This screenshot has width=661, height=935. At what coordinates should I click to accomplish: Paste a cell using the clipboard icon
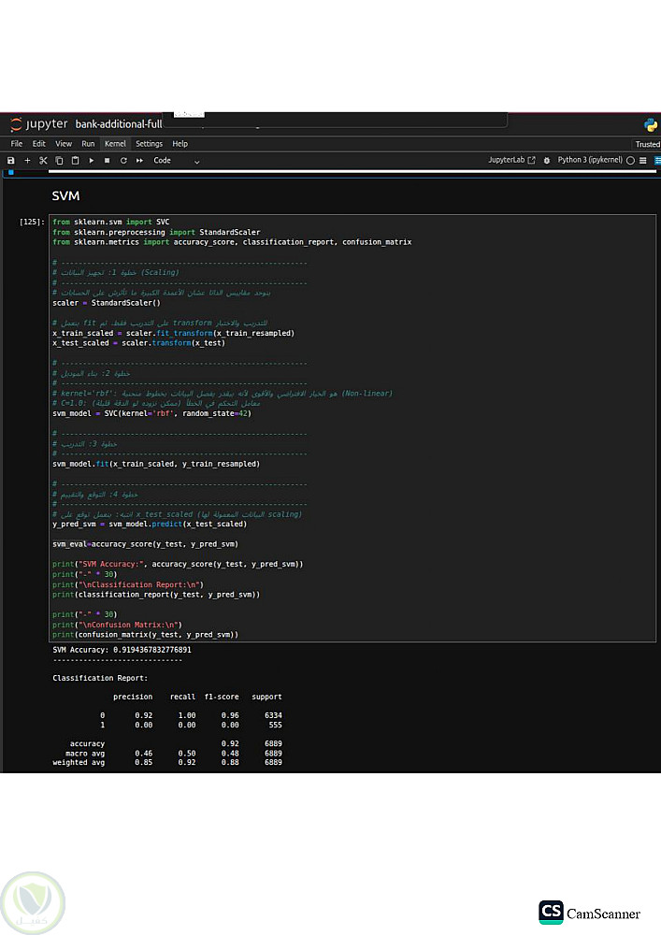pos(75,161)
